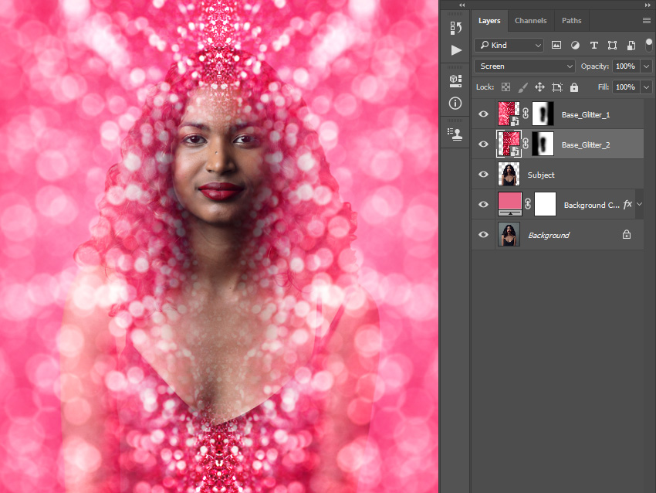Screen dimensions: 656x493
Task: Hide the Subject layer
Action: click(483, 174)
